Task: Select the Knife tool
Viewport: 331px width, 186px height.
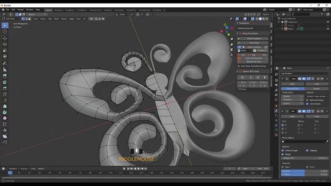Action: pyautogui.click(x=5, y=100)
